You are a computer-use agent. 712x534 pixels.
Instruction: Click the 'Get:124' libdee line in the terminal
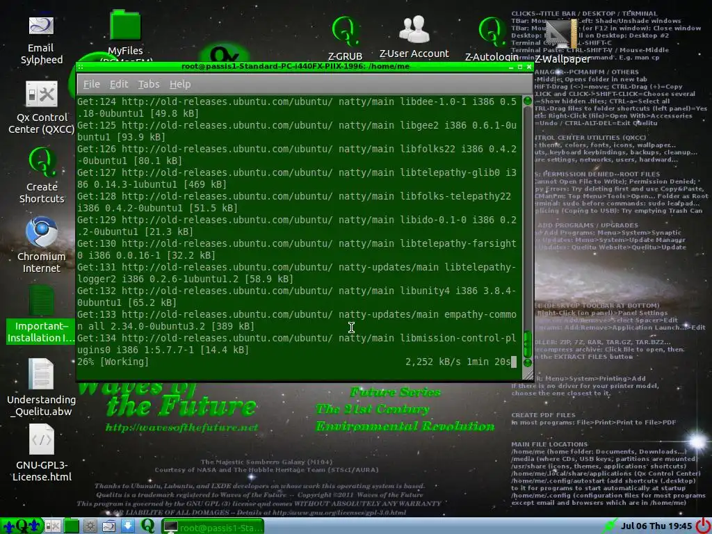pyautogui.click(x=296, y=107)
